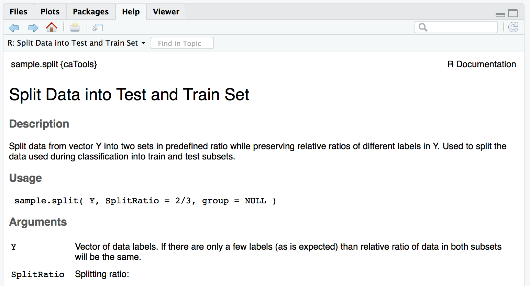The height and width of the screenshot is (286, 530).
Task: Open the R Help home page
Action: [52, 27]
